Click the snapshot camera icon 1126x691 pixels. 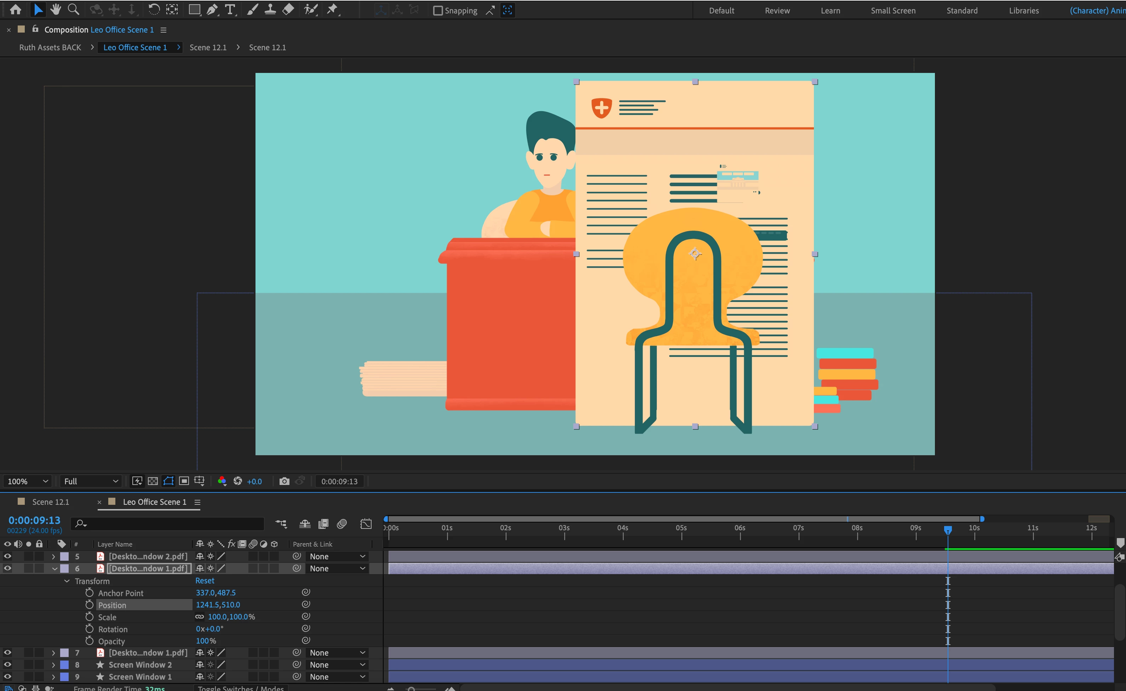pyautogui.click(x=284, y=481)
